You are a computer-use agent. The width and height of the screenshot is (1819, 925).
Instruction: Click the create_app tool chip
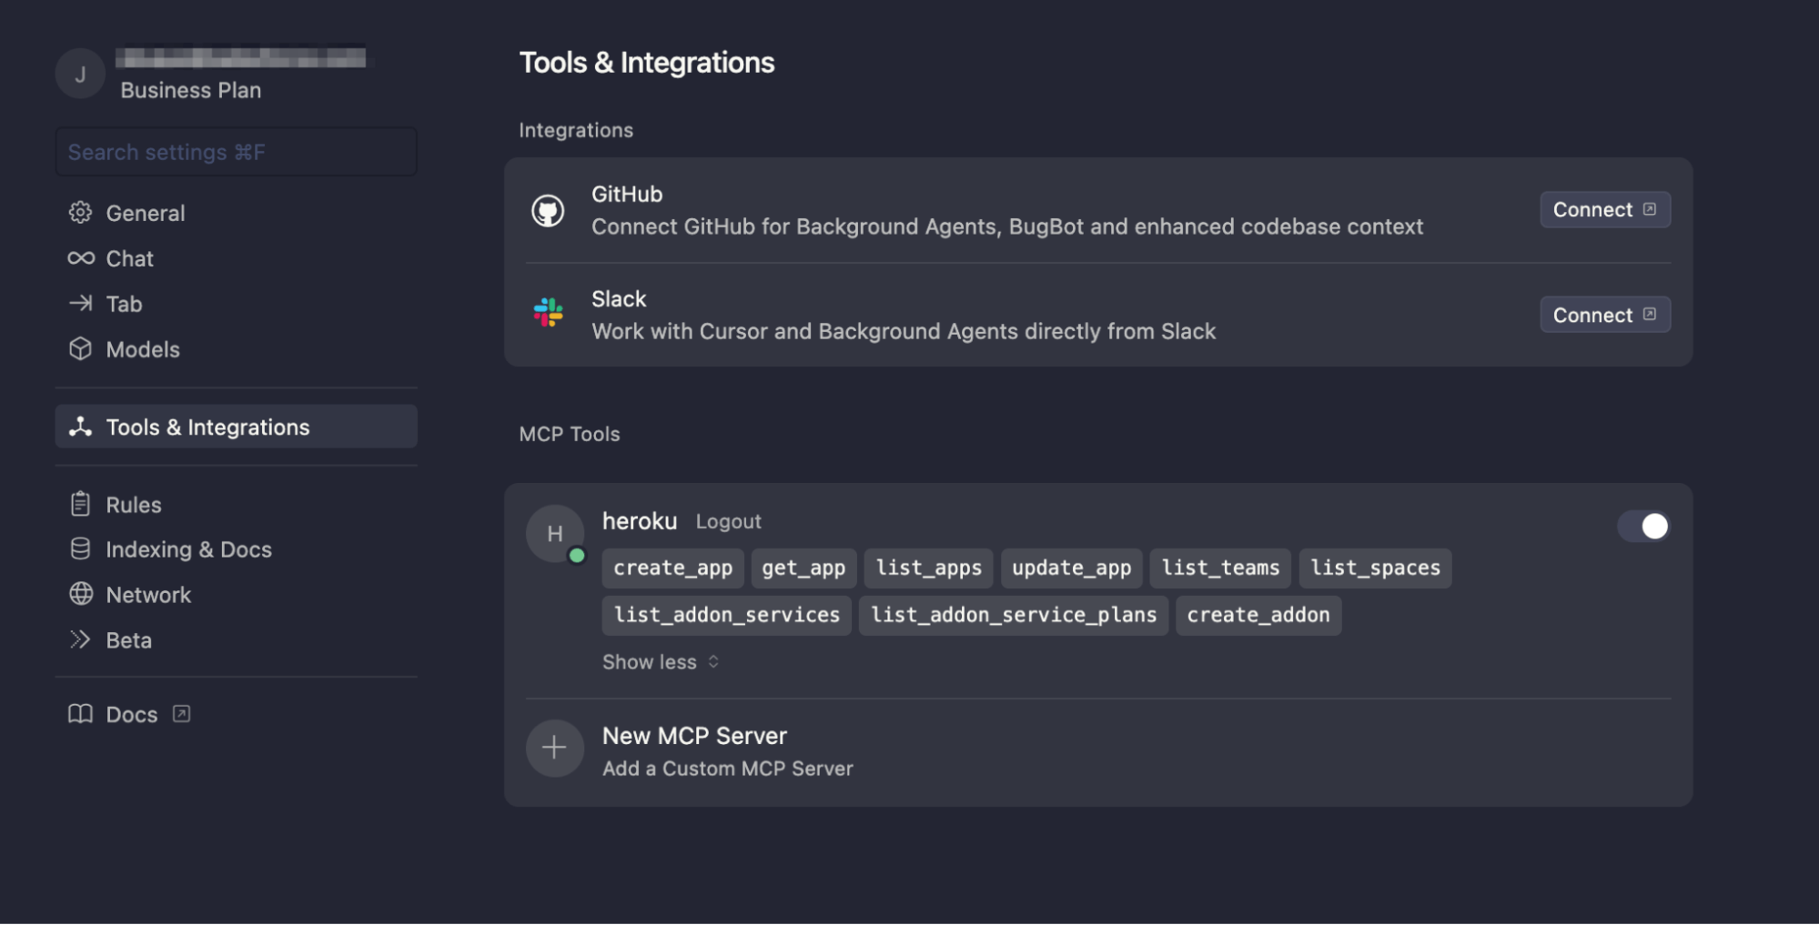tap(672, 568)
